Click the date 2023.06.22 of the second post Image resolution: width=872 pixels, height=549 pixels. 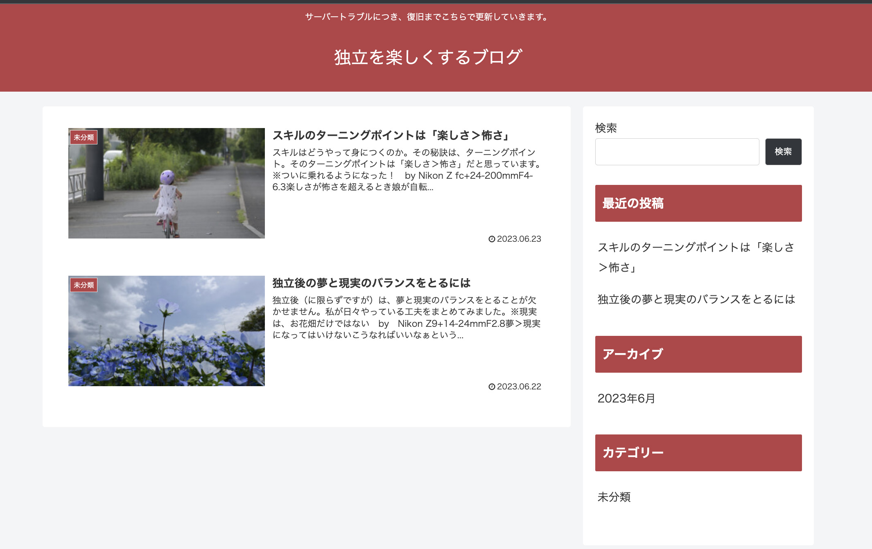coord(519,387)
